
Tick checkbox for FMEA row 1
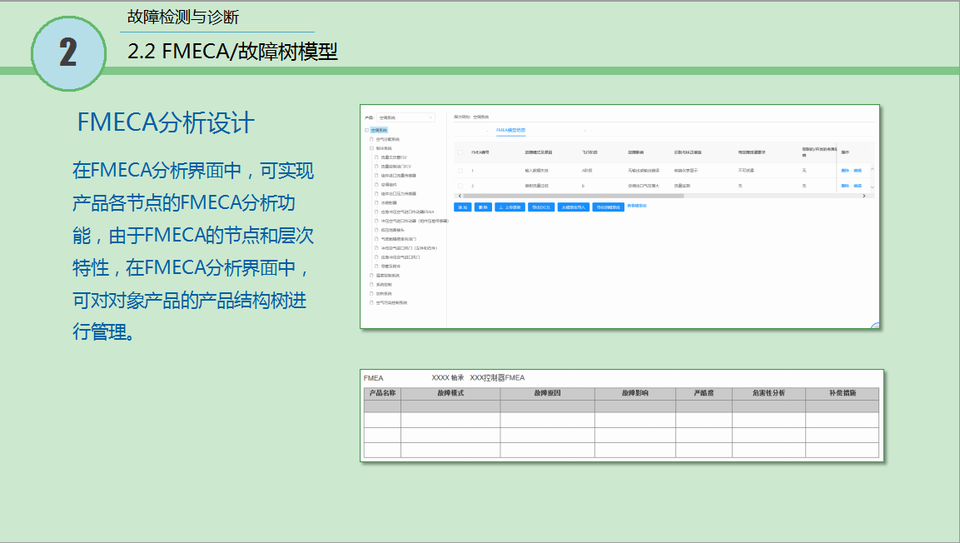click(x=460, y=171)
